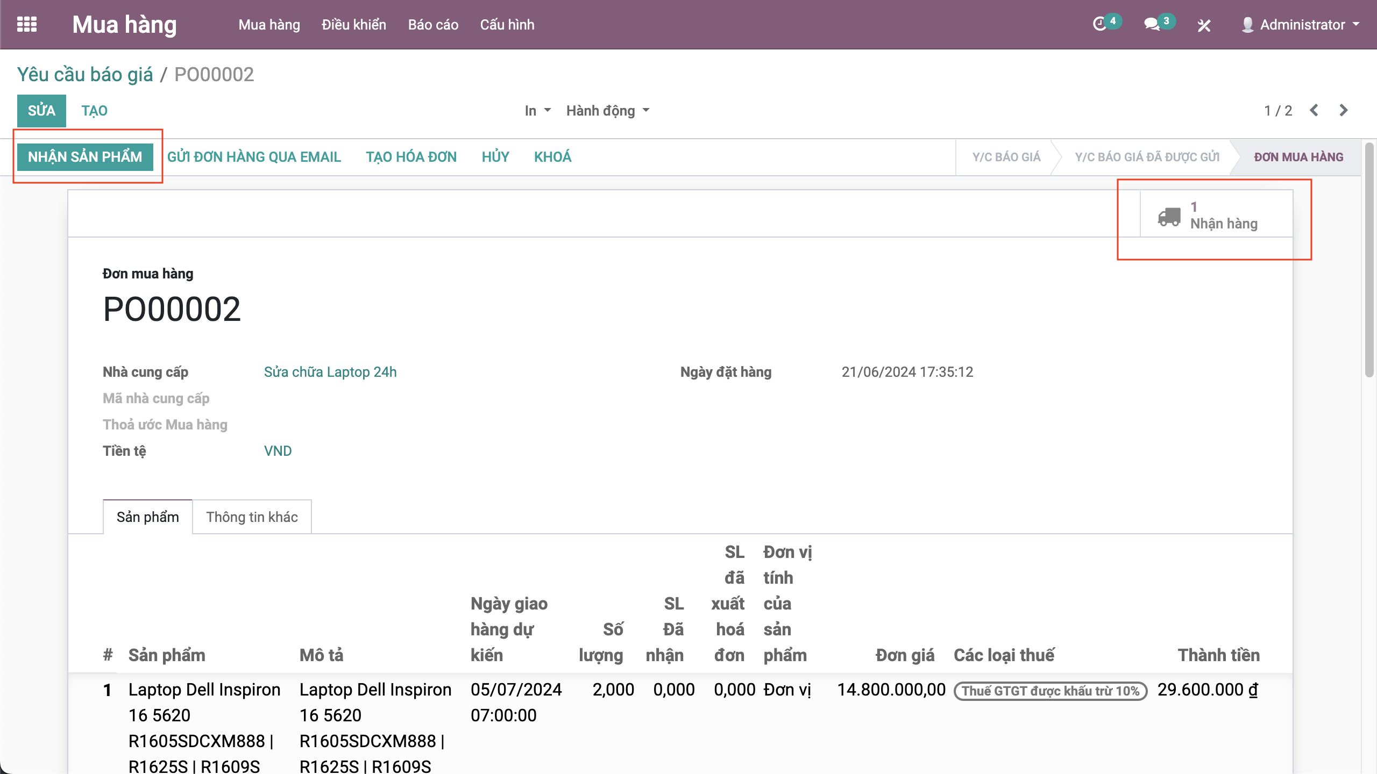
Task: Expand the Hành động action dropdown
Action: pyautogui.click(x=607, y=111)
